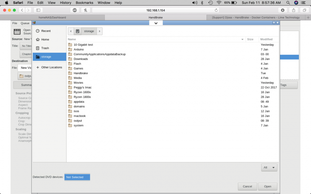Open the Safari Bookmarks menu
The width and height of the screenshot is (311, 194).
(x=84, y=2)
